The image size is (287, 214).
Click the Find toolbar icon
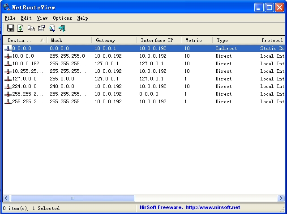[x=52, y=28]
